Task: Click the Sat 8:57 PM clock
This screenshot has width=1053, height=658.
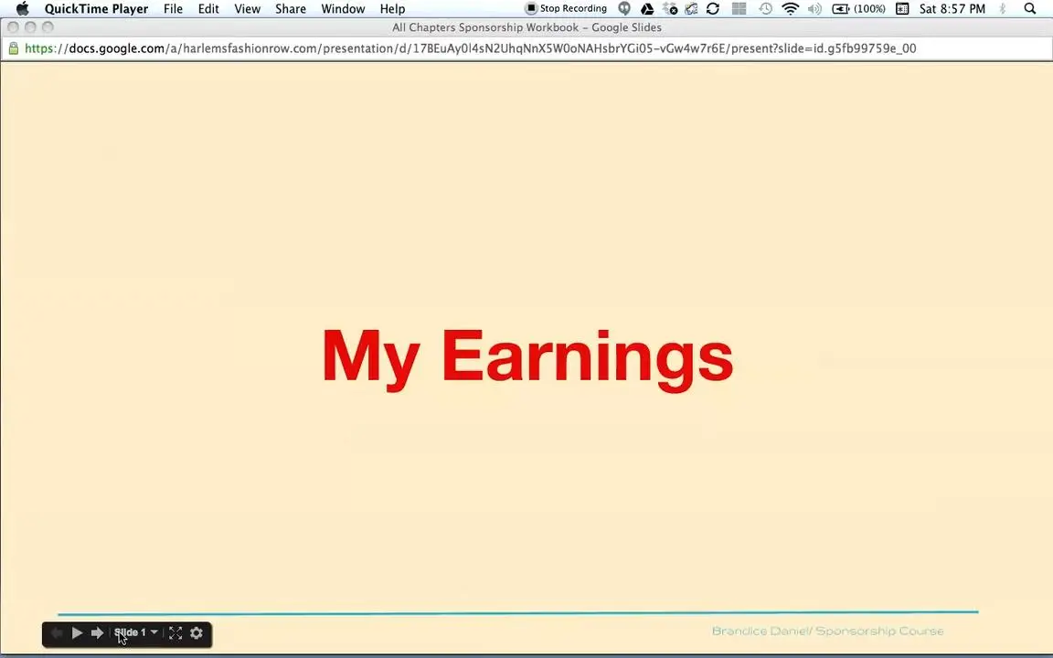Action: point(952,9)
